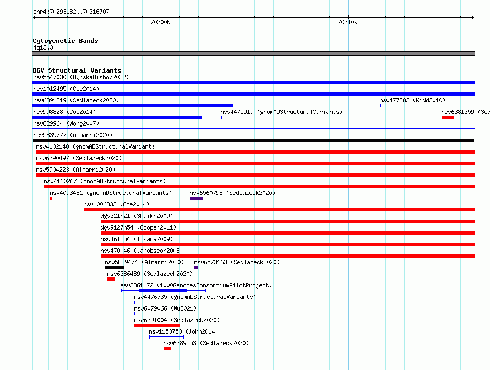490x370 pixels.
Task: Click the nsv477383 (Kidd2010) label
Action: click(x=412, y=100)
